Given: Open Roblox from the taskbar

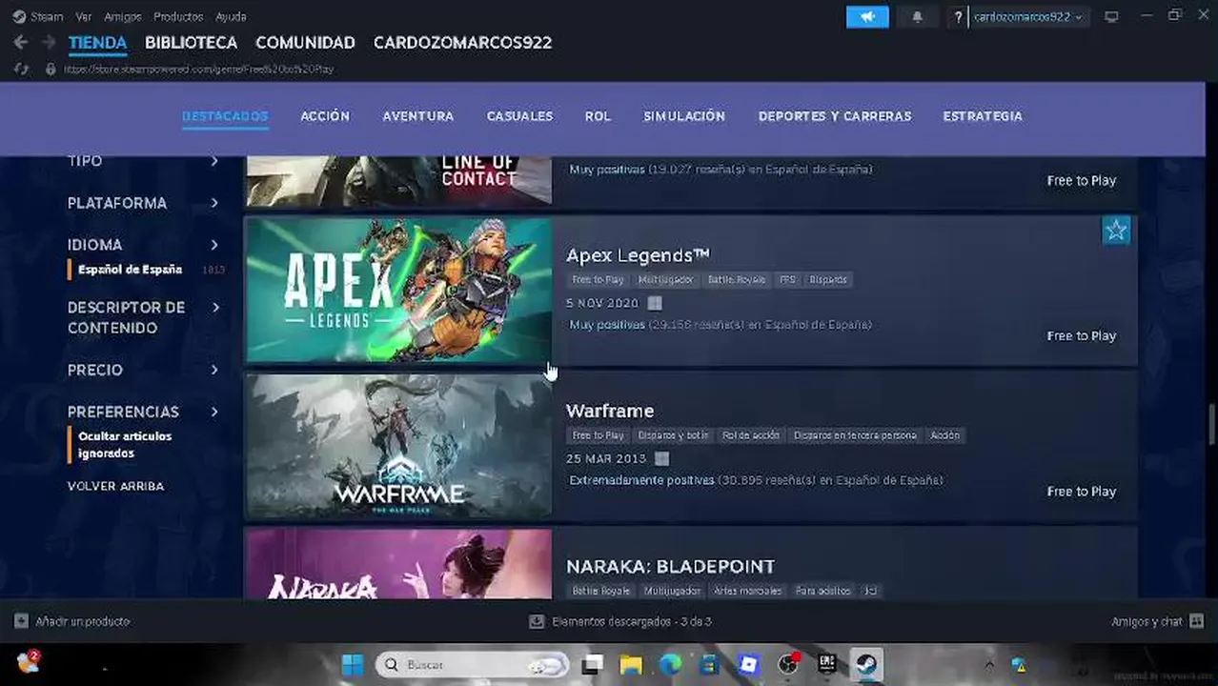Looking at the screenshot, I should pyautogui.click(x=748, y=664).
